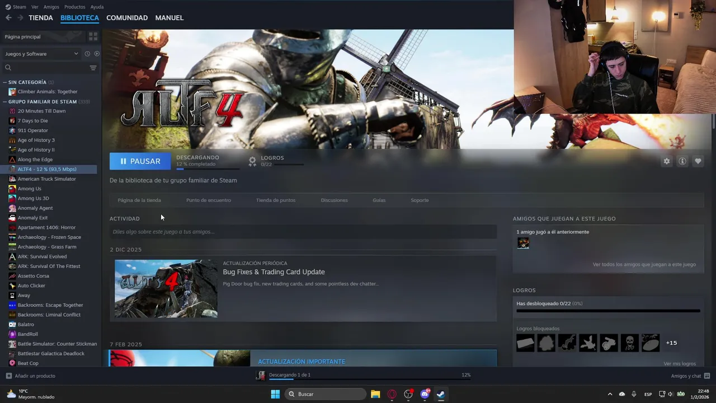Open the Ver menu
716x403 pixels.
[x=35, y=7]
